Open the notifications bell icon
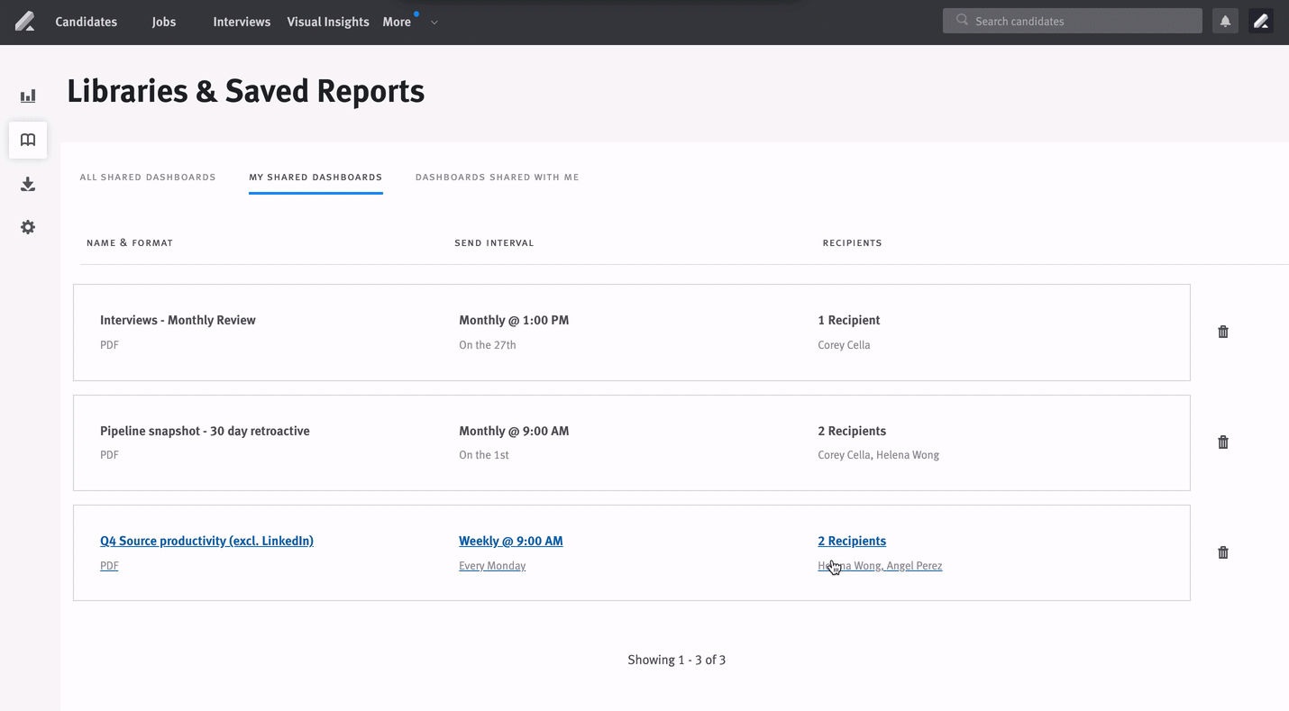 pos(1225,20)
